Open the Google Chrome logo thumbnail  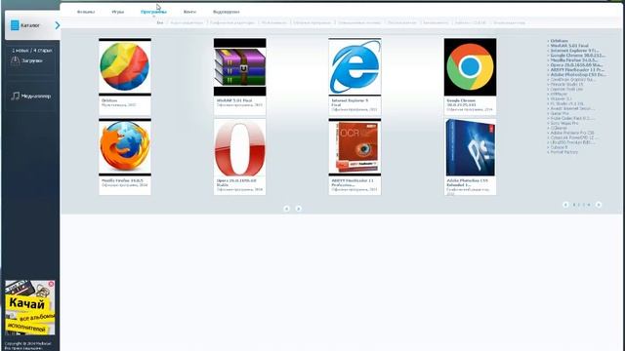[x=471, y=67]
